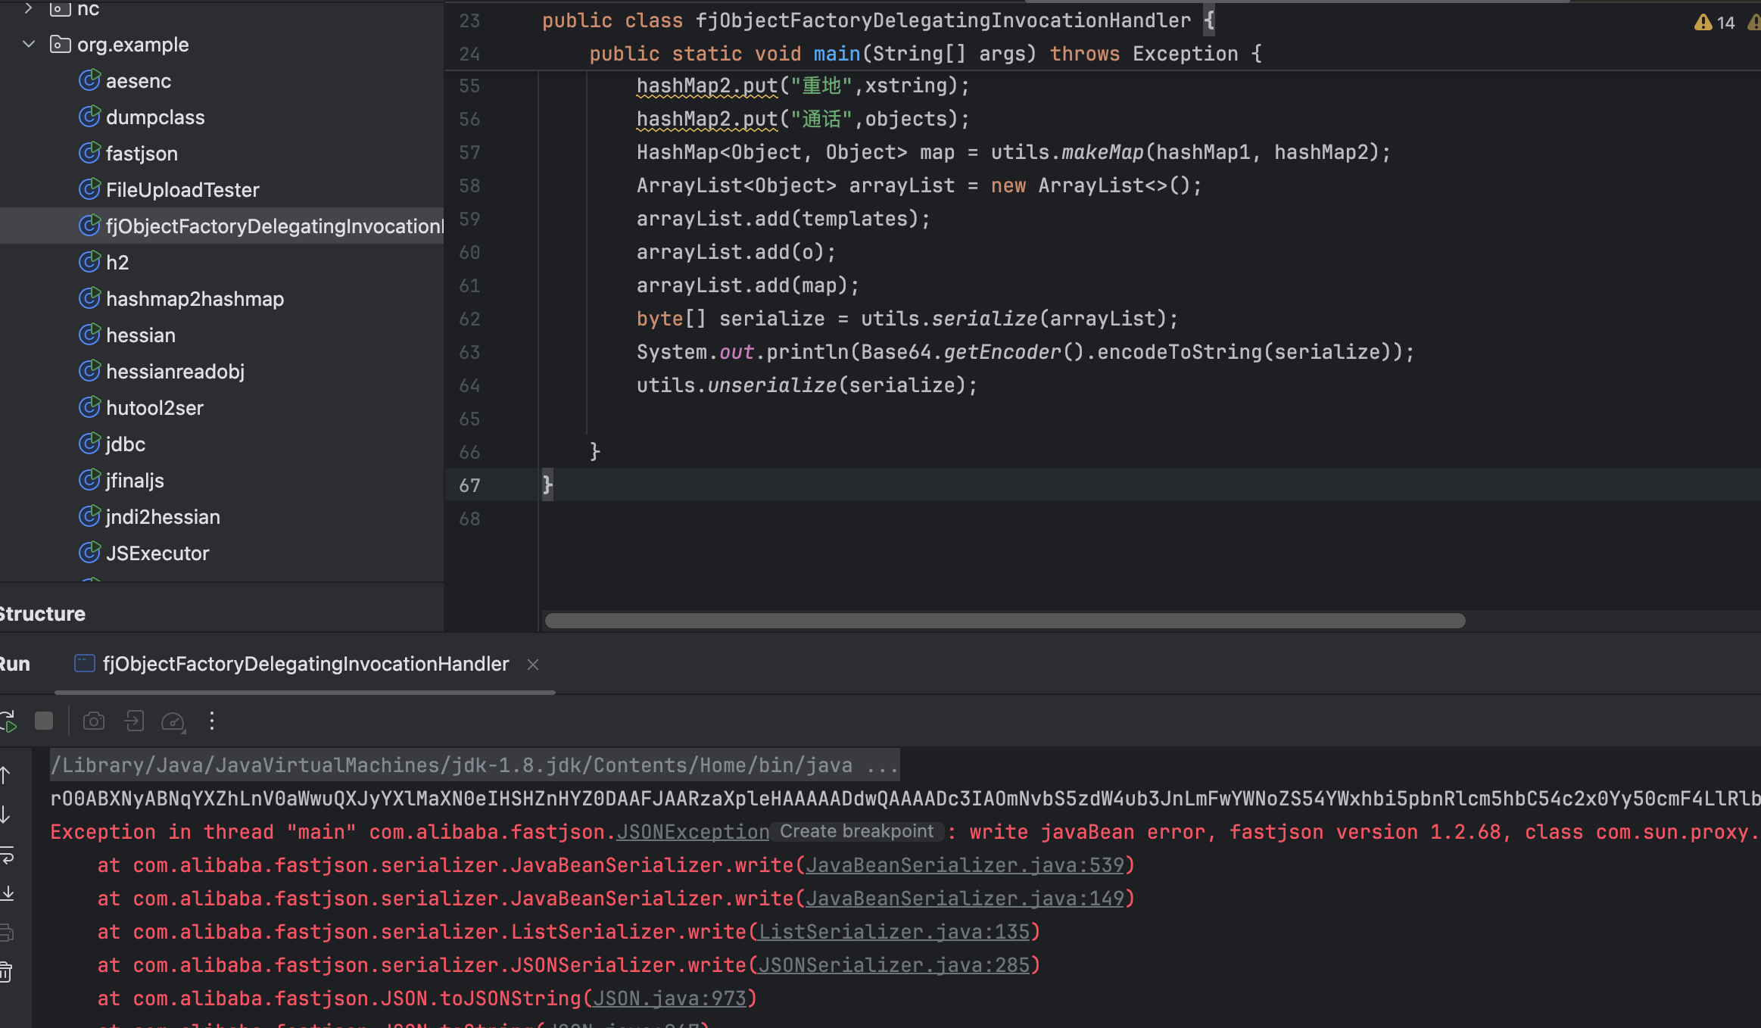Collapse the org.example package
Image resolution: width=1761 pixels, height=1028 pixels.
click(29, 45)
